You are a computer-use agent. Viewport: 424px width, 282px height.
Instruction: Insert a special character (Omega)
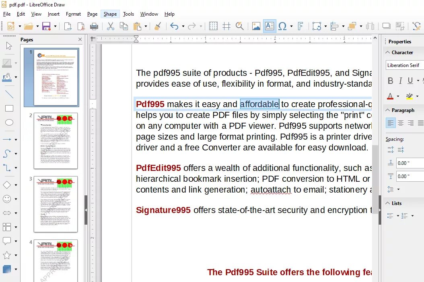pos(282,26)
